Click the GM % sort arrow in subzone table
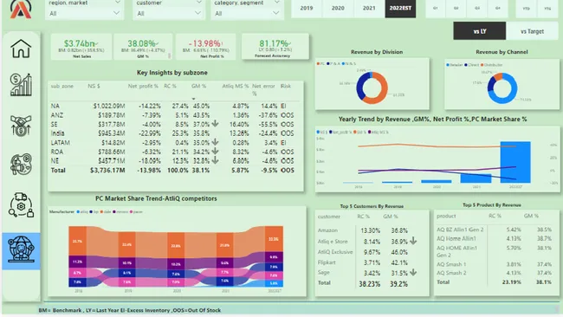Viewport: 563px width, 317px height. pos(193,99)
